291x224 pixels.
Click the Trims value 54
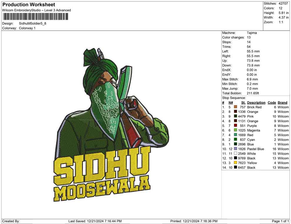coord(249,46)
